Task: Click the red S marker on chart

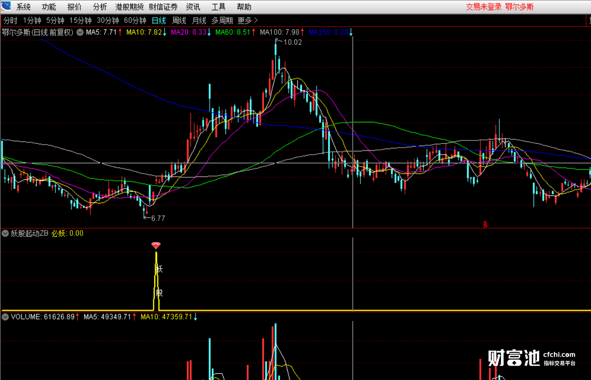Action: pyautogui.click(x=485, y=224)
